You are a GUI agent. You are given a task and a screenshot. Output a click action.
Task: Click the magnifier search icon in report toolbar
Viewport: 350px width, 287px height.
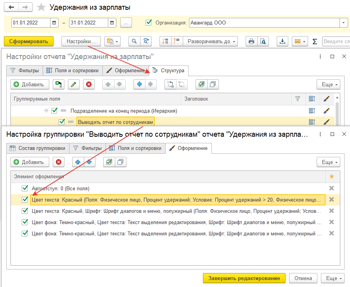point(134,42)
